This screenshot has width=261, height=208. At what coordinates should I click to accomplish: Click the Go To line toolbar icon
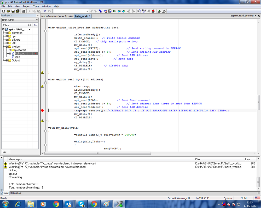[x=110, y=11]
